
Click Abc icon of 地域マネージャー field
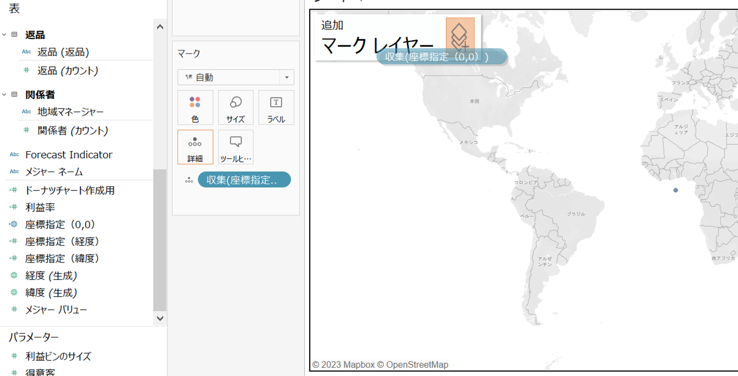click(x=26, y=112)
